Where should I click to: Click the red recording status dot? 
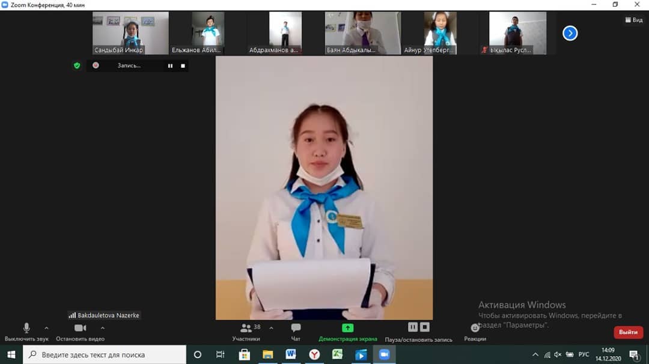(96, 65)
